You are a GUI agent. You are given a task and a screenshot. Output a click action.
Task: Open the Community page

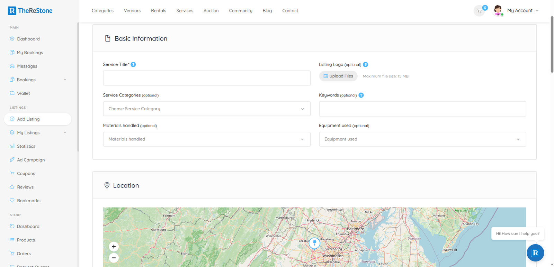(241, 11)
